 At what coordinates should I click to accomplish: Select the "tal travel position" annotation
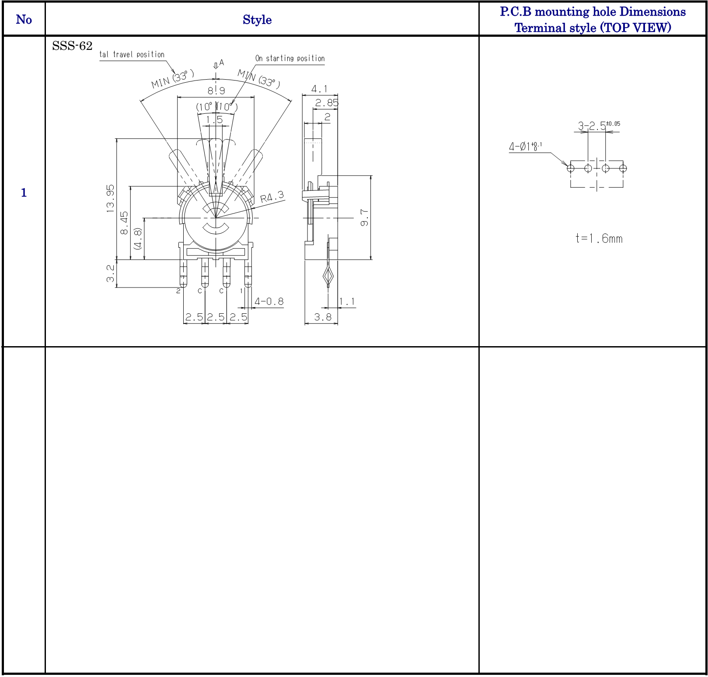click(132, 55)
